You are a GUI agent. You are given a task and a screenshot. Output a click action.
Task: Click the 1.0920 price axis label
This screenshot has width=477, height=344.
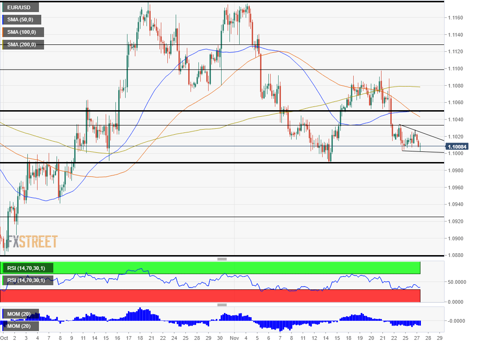pos(455,221)
